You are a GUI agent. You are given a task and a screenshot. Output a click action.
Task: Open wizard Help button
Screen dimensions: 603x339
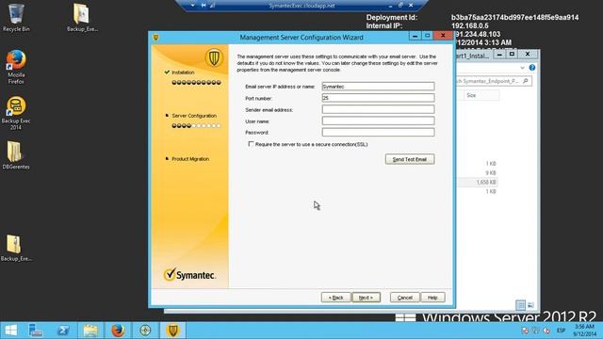pos(432,298)
